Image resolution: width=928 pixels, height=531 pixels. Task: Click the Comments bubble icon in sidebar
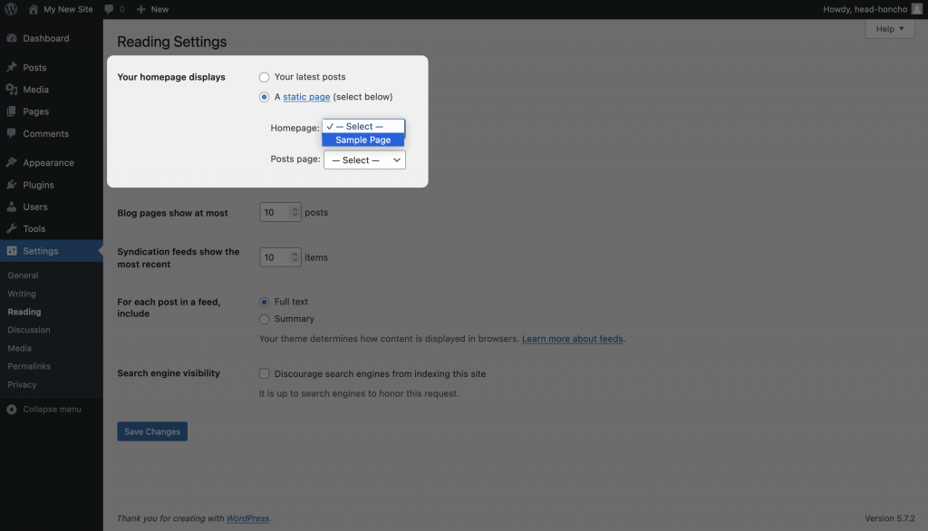tap(12, 134)
